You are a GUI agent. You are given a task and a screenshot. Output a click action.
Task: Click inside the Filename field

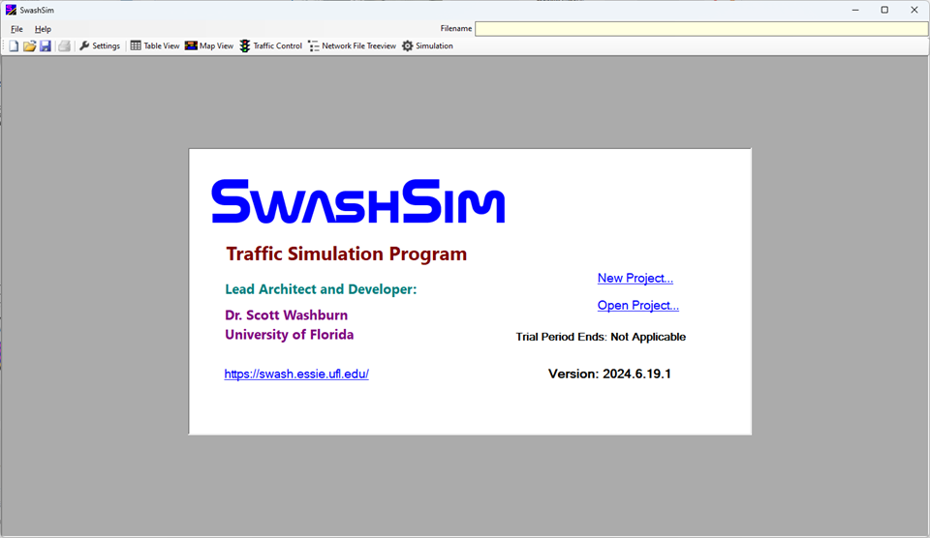click(x=701, y=28)
